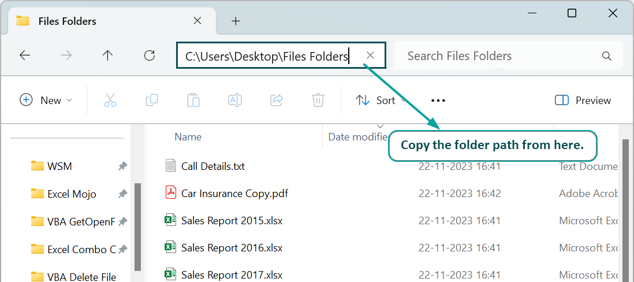Go up one folder level
The image size is (634, 282).
107,55
